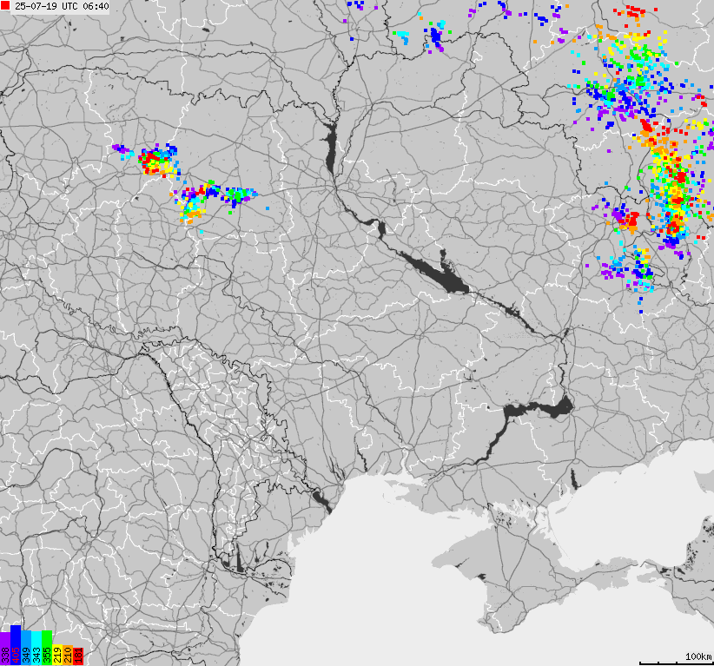
Task: Click the red square beside the timestamp
Action: (x=5, y=5)
